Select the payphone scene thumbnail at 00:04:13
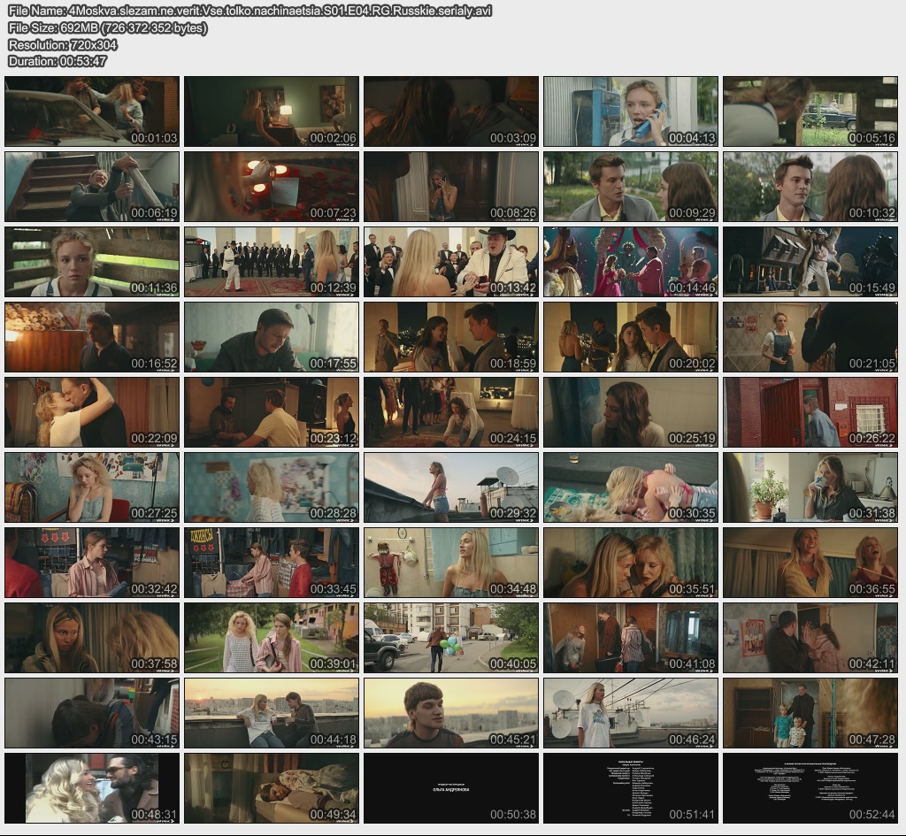The width and height of the screenshot is (906, 836). 630,111
